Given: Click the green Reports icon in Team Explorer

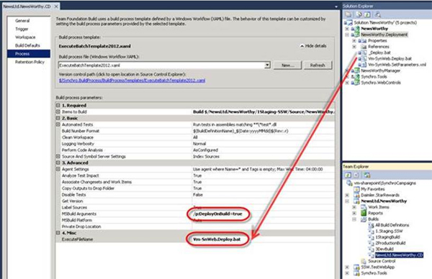Looking at the screenshot, I should pos(364,213).
